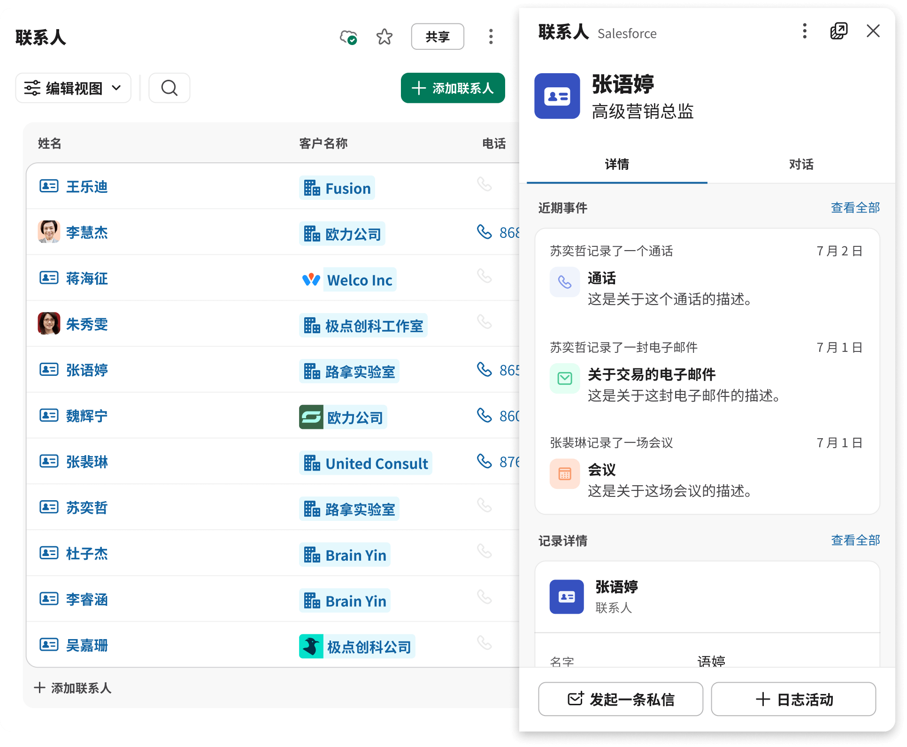
Task: Switch to the 对话 tab
Action: click(x=800, y=165)
